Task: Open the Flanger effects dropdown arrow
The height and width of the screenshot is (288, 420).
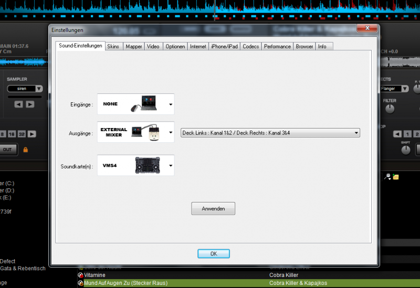Action: click(405, 89)
